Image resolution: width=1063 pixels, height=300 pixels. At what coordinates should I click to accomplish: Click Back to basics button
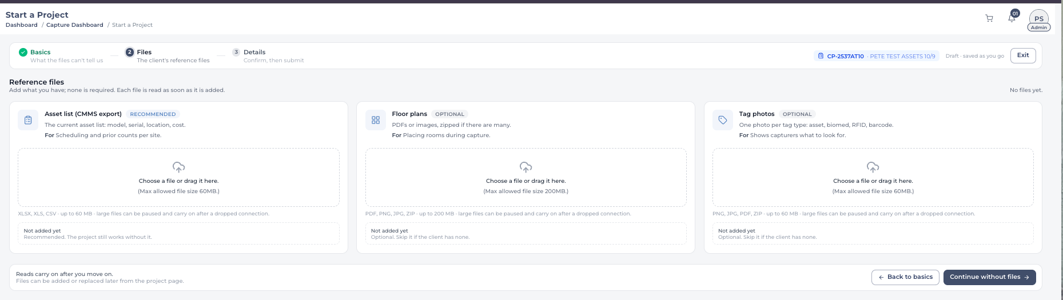pos(905,277)
